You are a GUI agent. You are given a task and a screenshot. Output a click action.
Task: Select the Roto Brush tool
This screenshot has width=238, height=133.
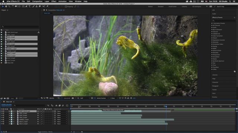coord(44,7)
